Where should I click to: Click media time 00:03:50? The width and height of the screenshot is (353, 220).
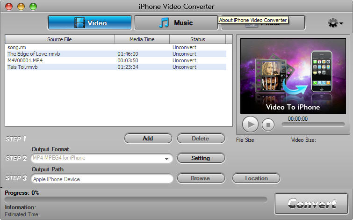coord(128,60)
